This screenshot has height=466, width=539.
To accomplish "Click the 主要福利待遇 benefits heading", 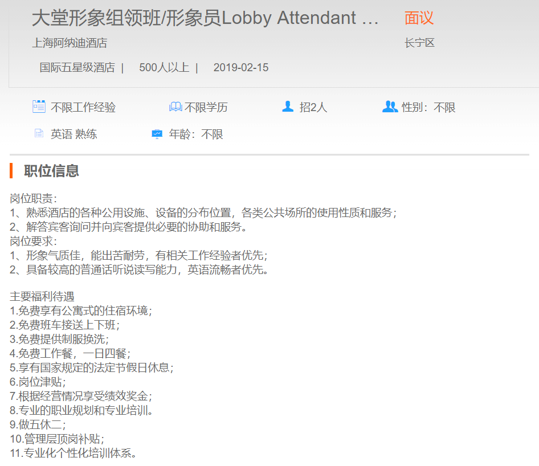I will click(x=42, y=297).
